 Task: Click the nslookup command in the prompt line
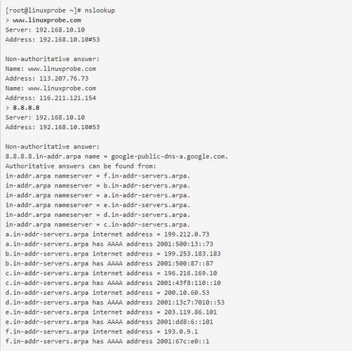click(x=100, y=11)
